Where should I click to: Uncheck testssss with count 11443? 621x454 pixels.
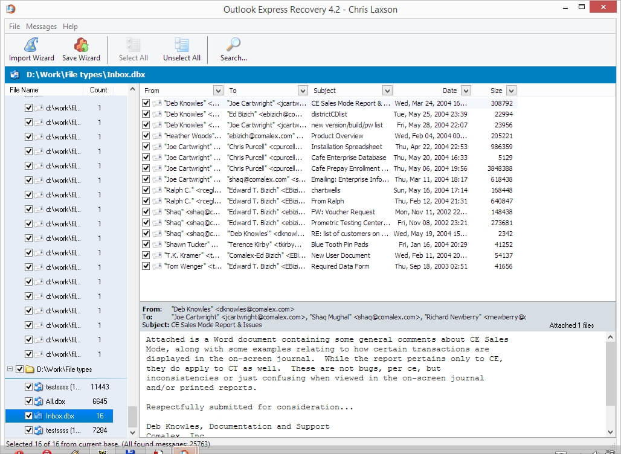pyautogui.click(x=28, y=387)
